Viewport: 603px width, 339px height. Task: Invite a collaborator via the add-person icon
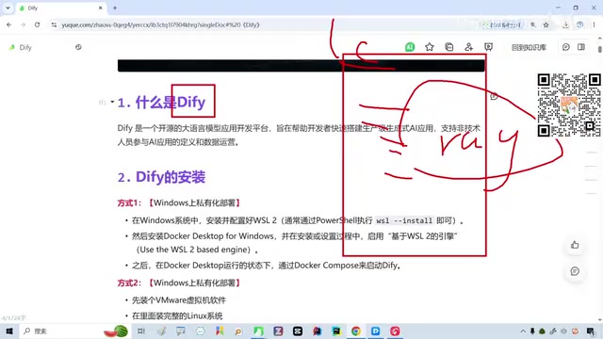point(468,47)
